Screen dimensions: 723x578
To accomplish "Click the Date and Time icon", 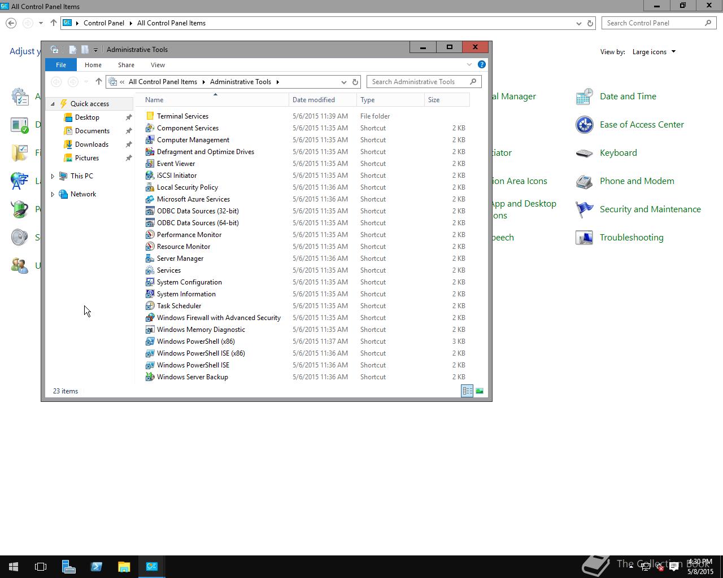I will (x=584, y=97).
